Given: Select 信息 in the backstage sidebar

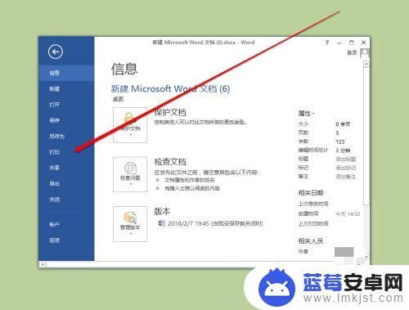Looking at the screenshot, I should (66, 73).
